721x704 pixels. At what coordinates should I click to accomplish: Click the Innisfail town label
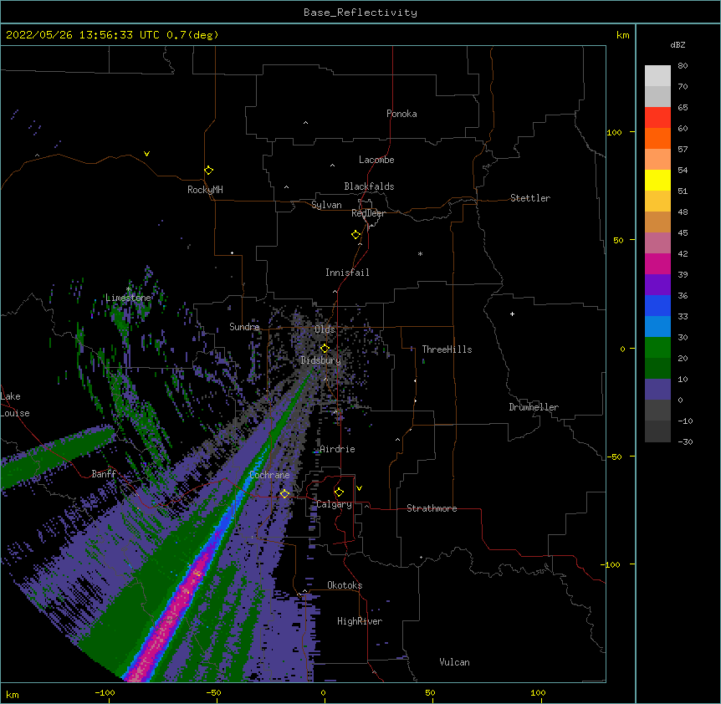pos(347,273)
